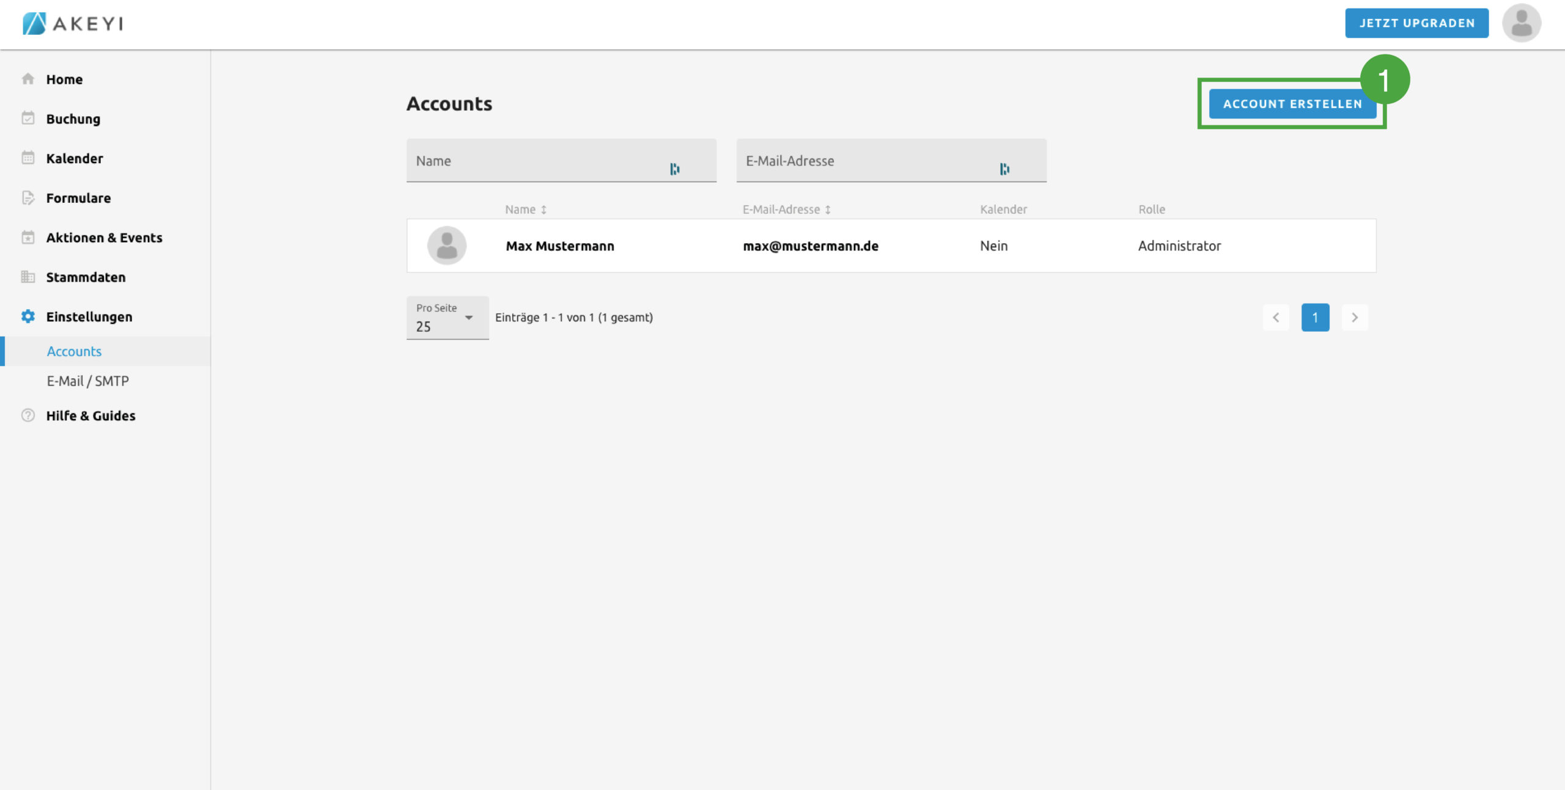Click the Einstellungen gear icon

pos(28,316)
